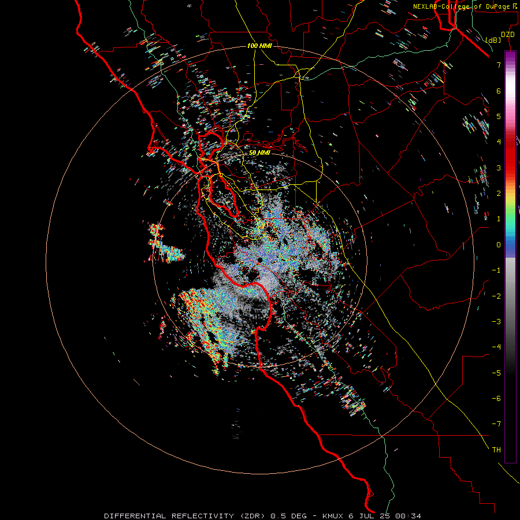Image resolution: width=520 pixels, height=520 pixels.
Task: Click the -5 dB tick label on the scale
Action: 496,373
